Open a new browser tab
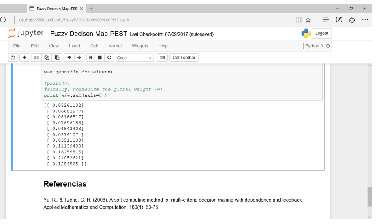The height and width of the screenshot is (224, 377). coord(91,9)
